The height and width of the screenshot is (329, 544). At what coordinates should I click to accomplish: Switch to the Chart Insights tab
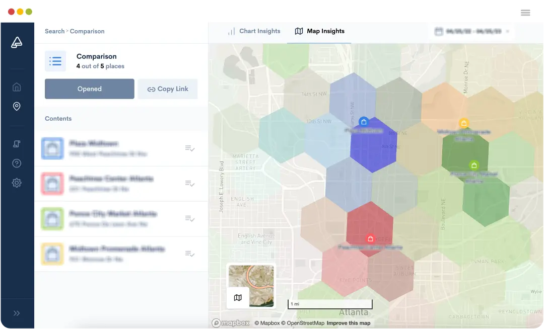254,31
